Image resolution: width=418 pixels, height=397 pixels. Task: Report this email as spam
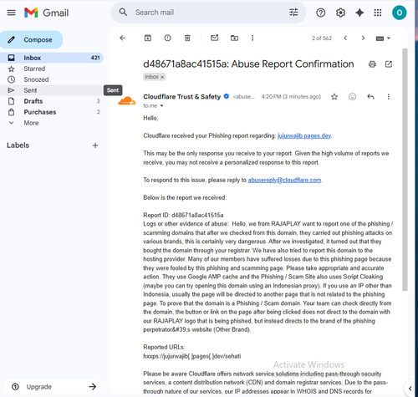167,38
